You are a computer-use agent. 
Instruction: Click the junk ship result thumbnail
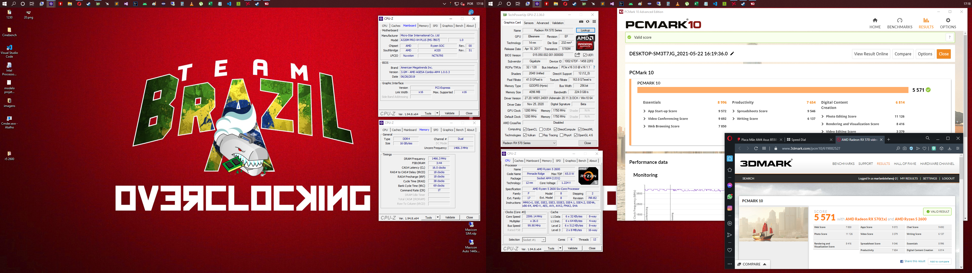click(x=774, y=224)
